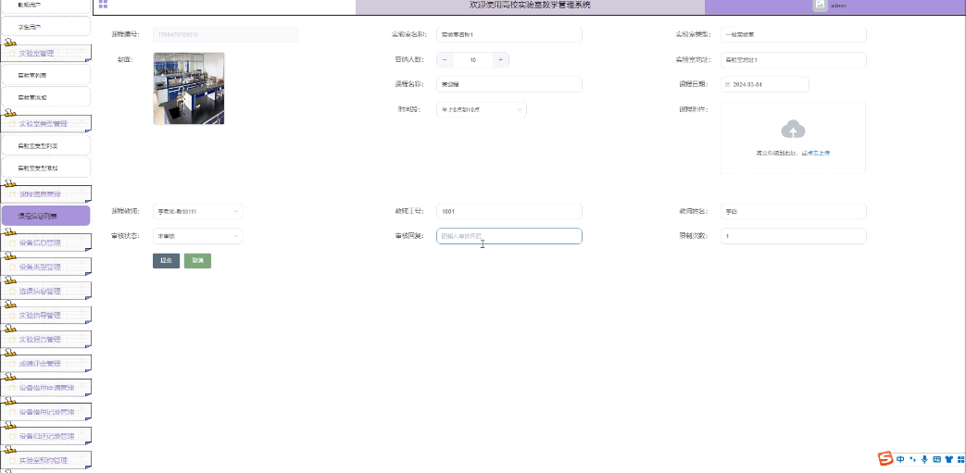Image resolution: width=966 pixels, height=473 pixels.
Task: Click the Sogou input method logo
Action: tap(885, 459)
